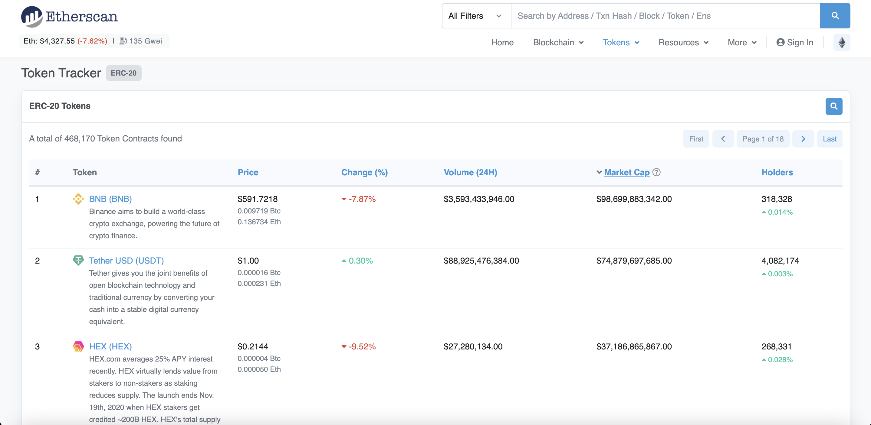The height and width of the screenshot is (425, 871).
Task: Click the Last page button
Action: (830, 139)
